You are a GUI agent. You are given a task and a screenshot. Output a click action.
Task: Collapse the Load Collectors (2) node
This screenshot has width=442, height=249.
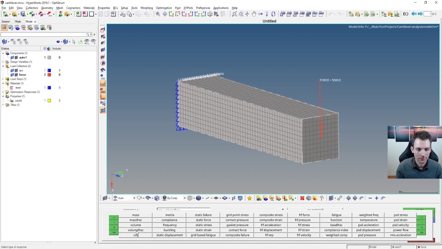click(x=3, y=66)
